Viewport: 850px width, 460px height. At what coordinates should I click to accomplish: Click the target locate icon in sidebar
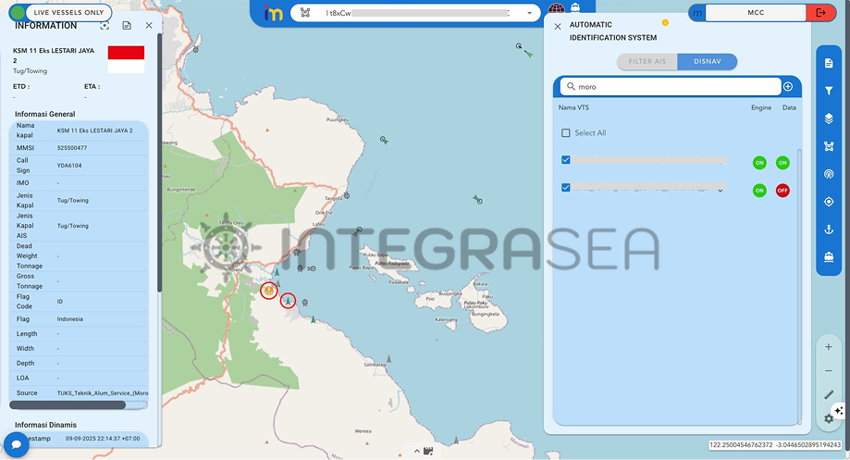pos(829,202)
